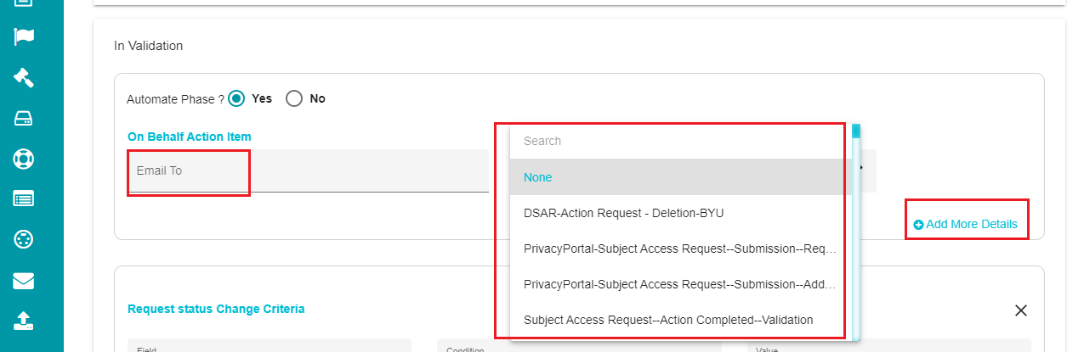Click the gavel icon in sidebar
The image size is (1084, 352).
pyautogui.click(x=24, y=77)
